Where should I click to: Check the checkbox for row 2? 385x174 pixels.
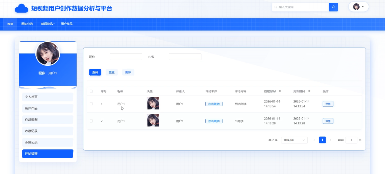coord(91,121)
